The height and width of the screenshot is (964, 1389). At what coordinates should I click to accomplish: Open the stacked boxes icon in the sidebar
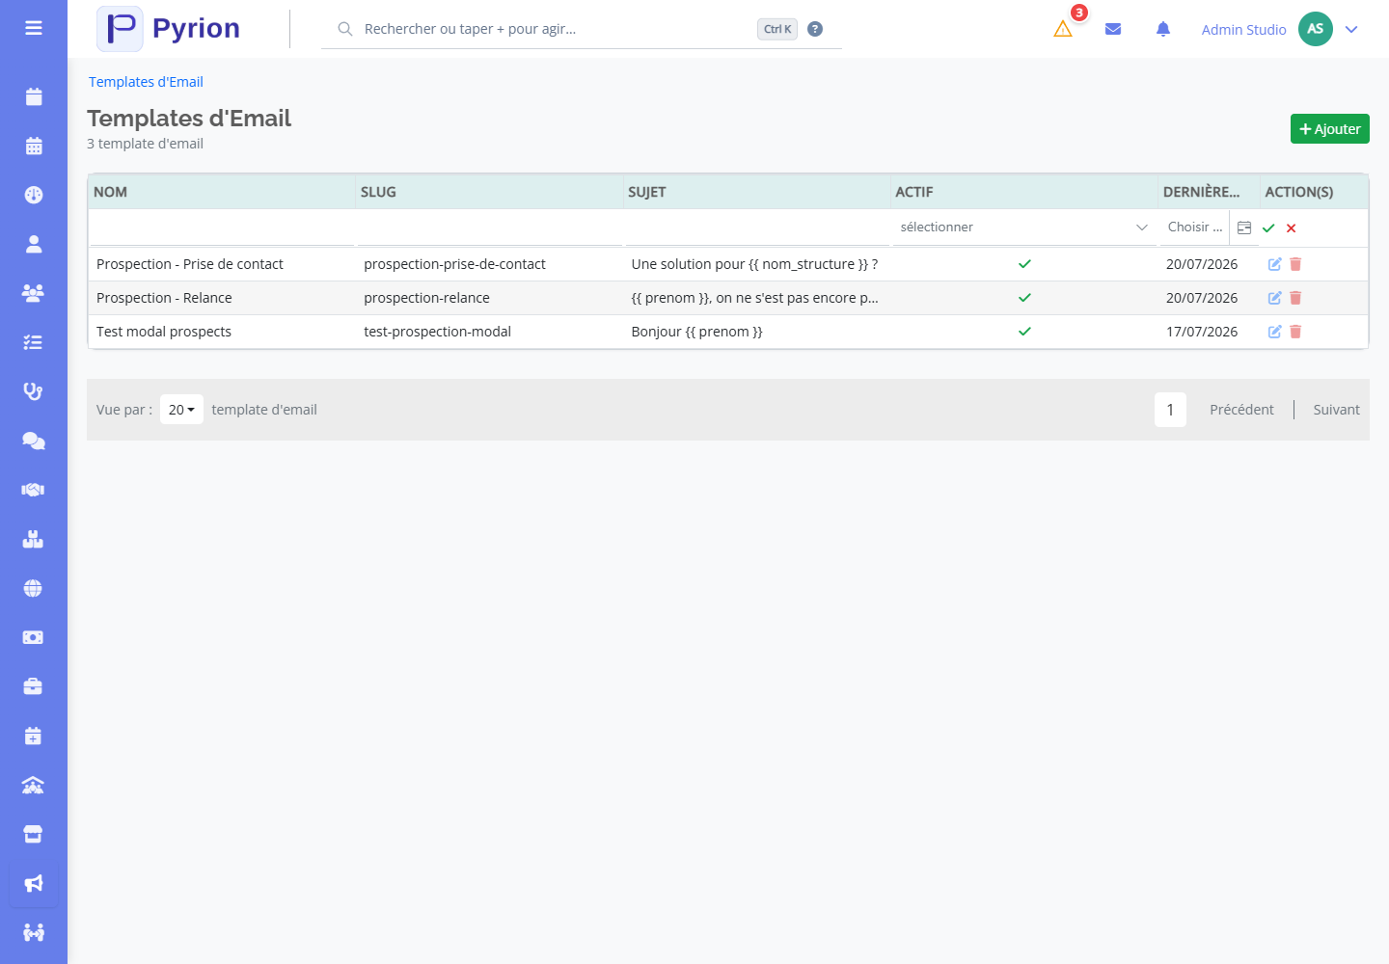[x=34, y=539]
